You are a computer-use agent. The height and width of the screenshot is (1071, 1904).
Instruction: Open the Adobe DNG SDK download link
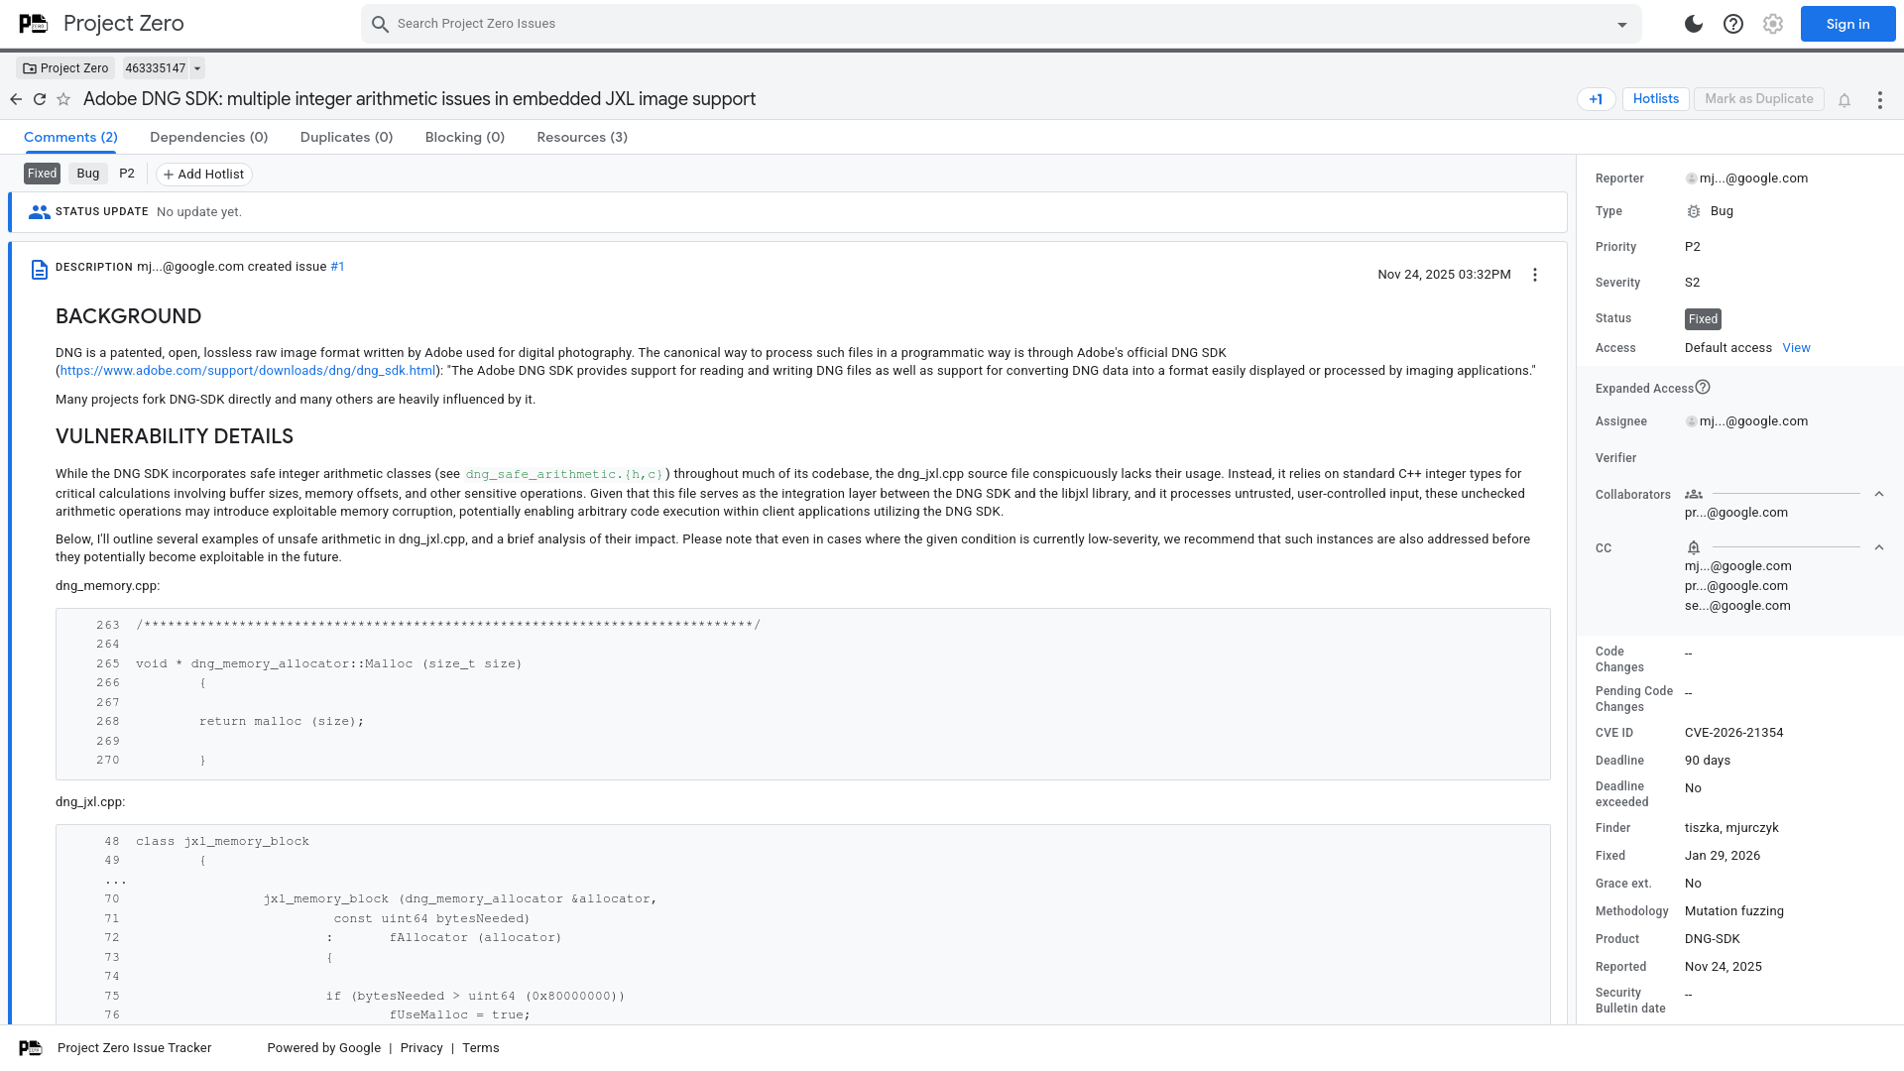click(x=247, y=370)
